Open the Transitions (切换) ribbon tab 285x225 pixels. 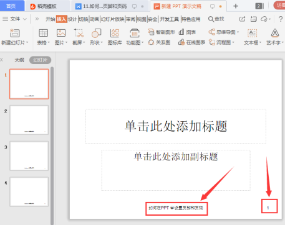[x=84, y=19]
